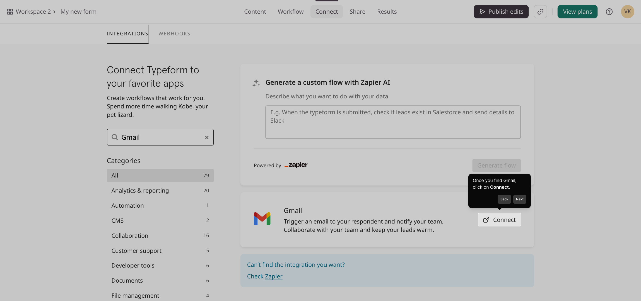Open My new form breadcrumb
Viewport: 641px width, 301px height.
tap(78, 12)
